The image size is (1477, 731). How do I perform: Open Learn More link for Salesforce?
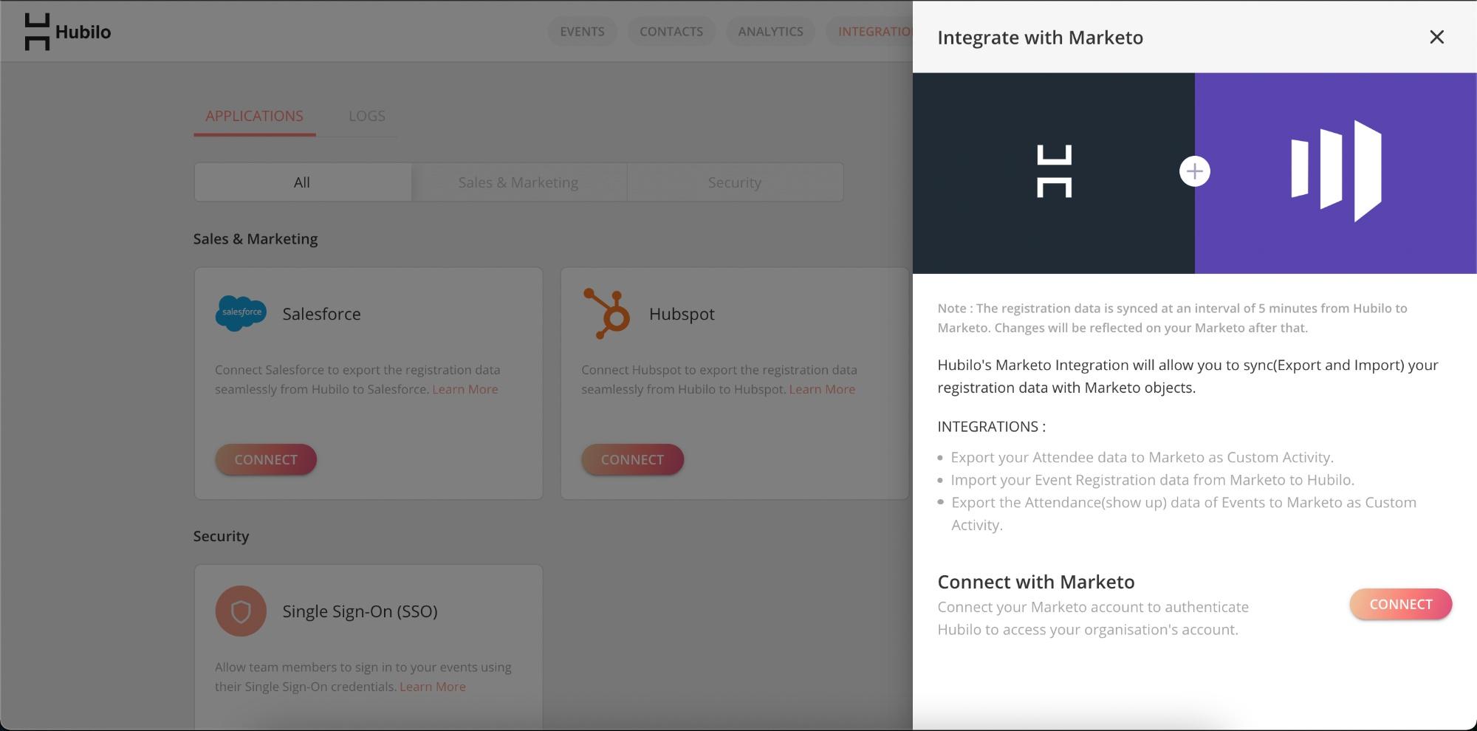(465, 389)
